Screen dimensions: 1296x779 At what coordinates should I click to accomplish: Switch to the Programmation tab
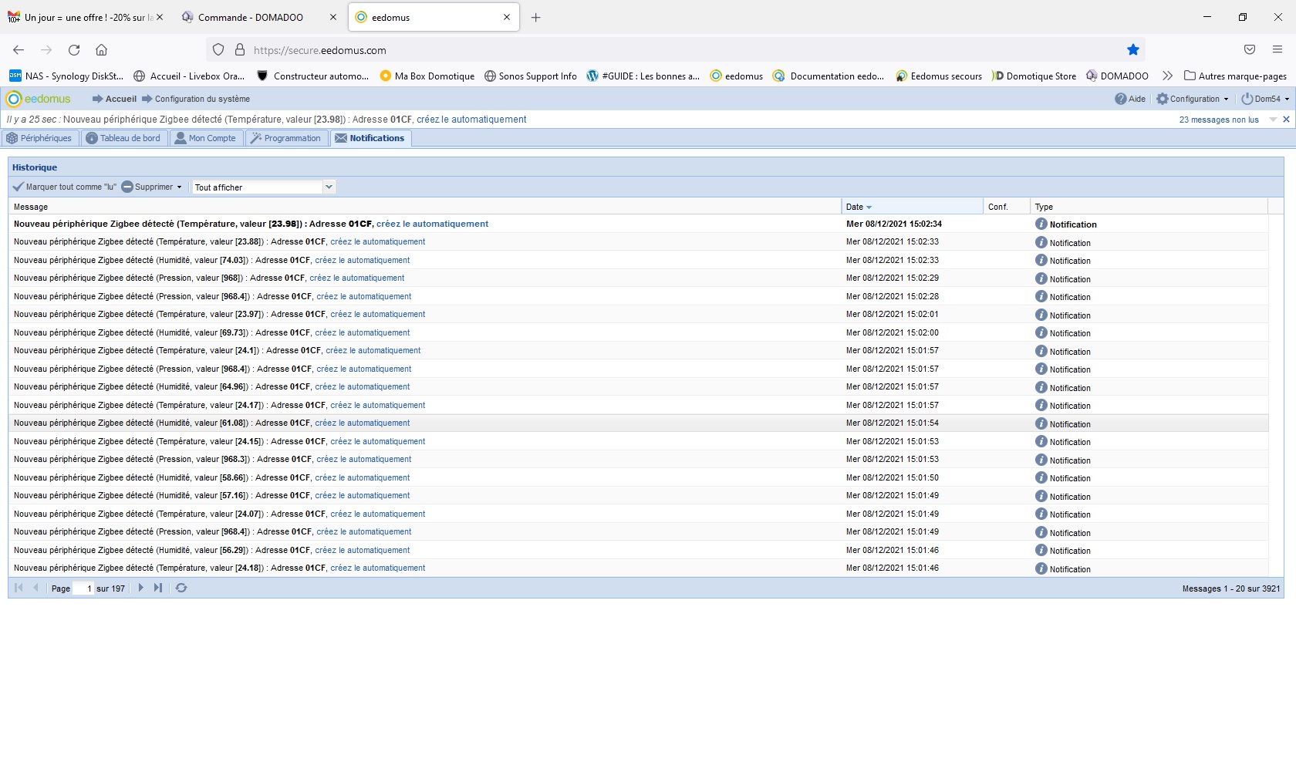tap(285, 138)
